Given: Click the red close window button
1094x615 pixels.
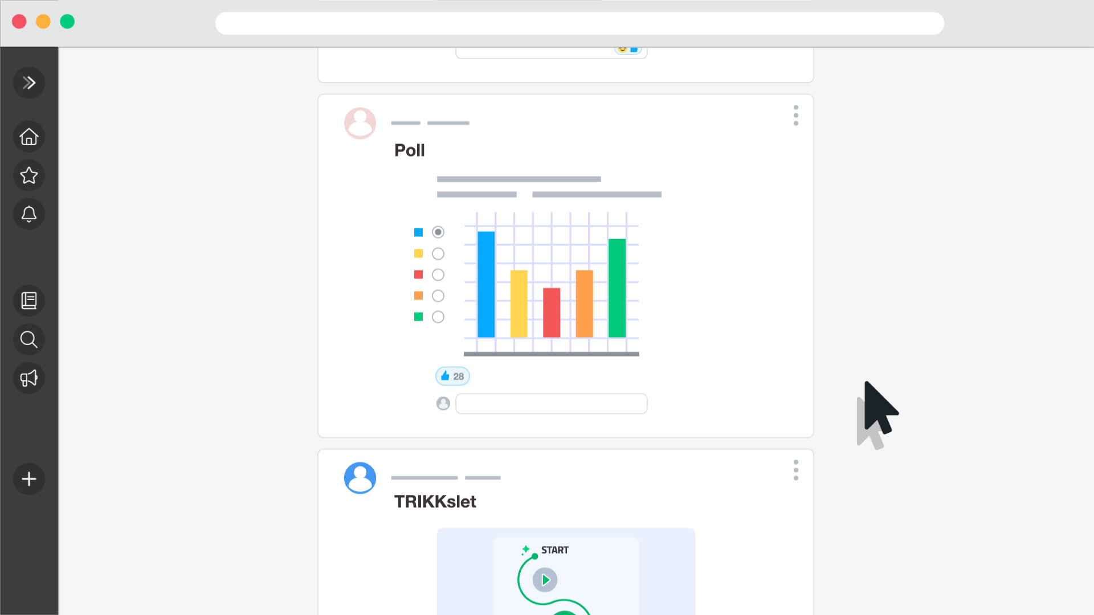Looking at the screenshot, I should pyautogui.click(x=19, y=22).
